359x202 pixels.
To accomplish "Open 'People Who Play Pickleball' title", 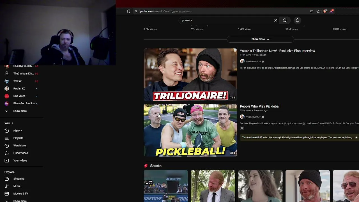I will coord(260,106).
